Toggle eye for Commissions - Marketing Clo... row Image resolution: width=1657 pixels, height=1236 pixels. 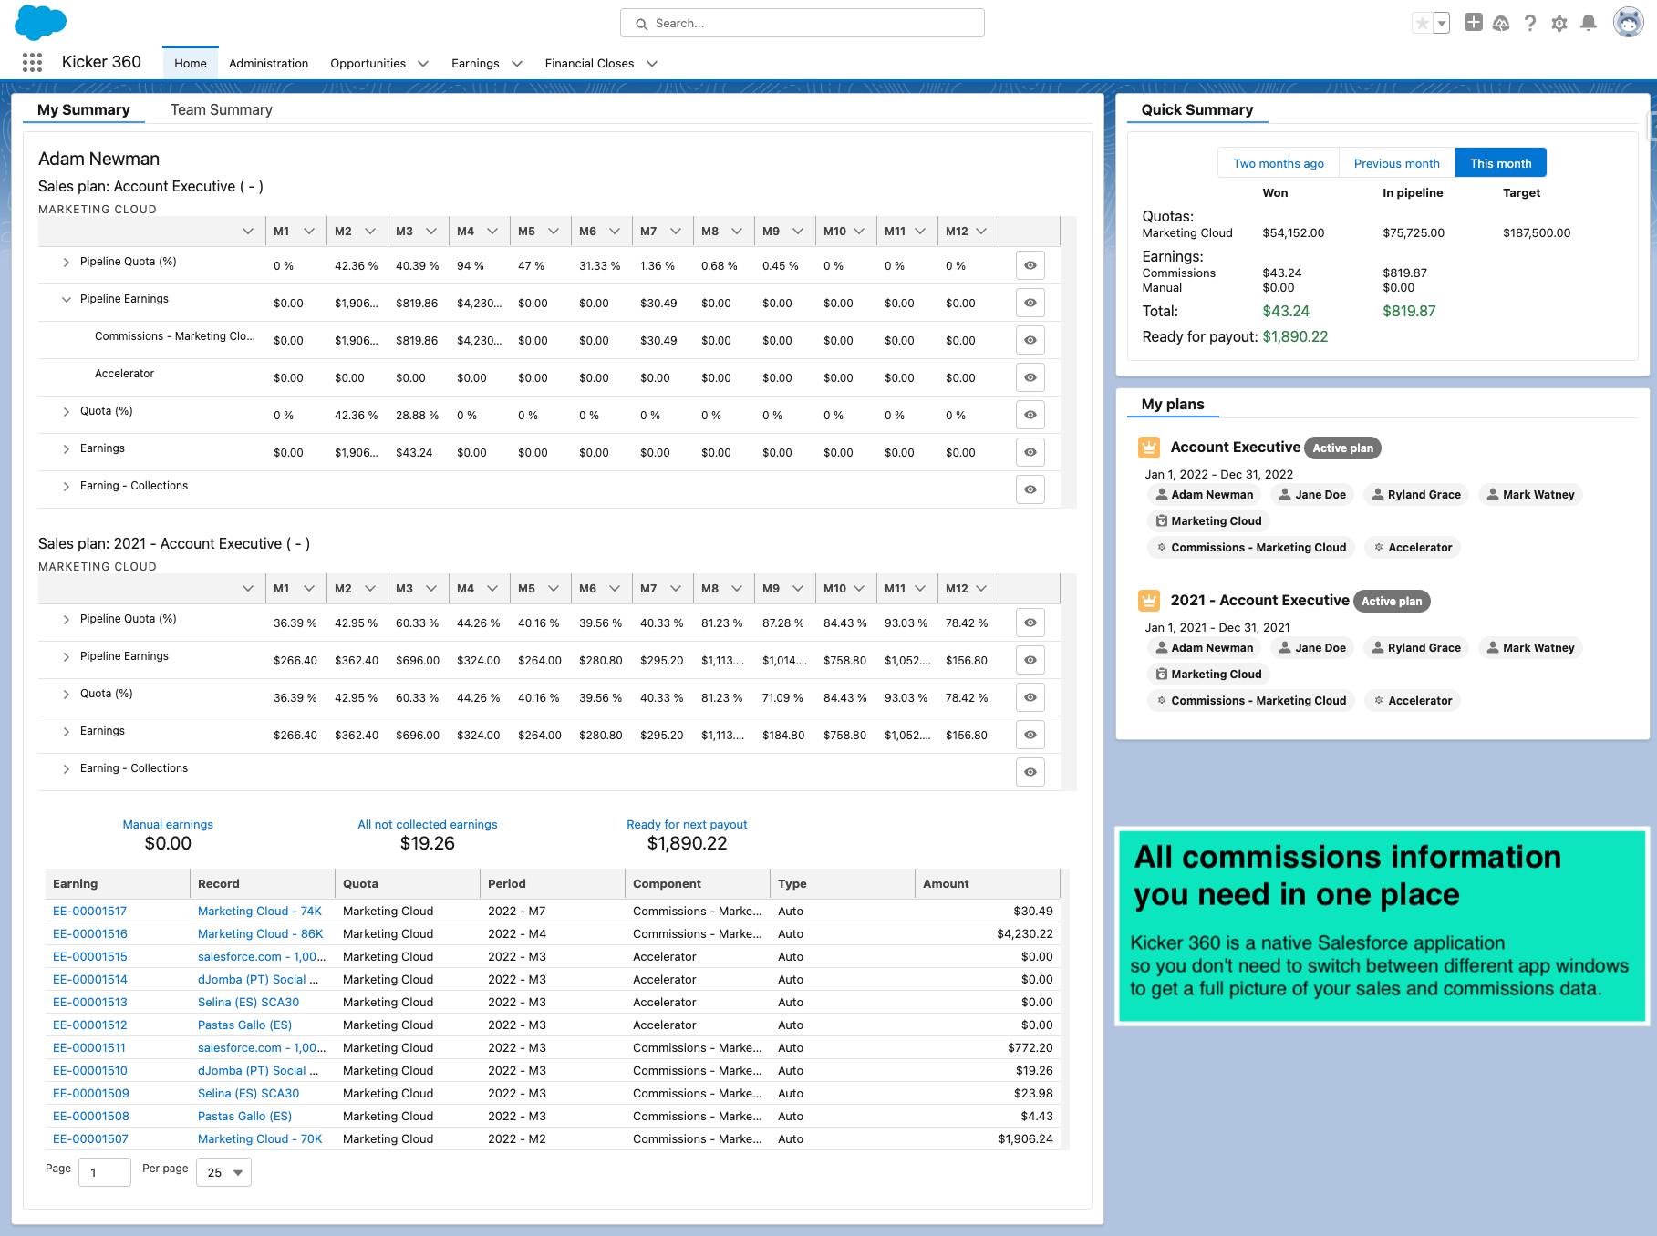pos(1030,341)
